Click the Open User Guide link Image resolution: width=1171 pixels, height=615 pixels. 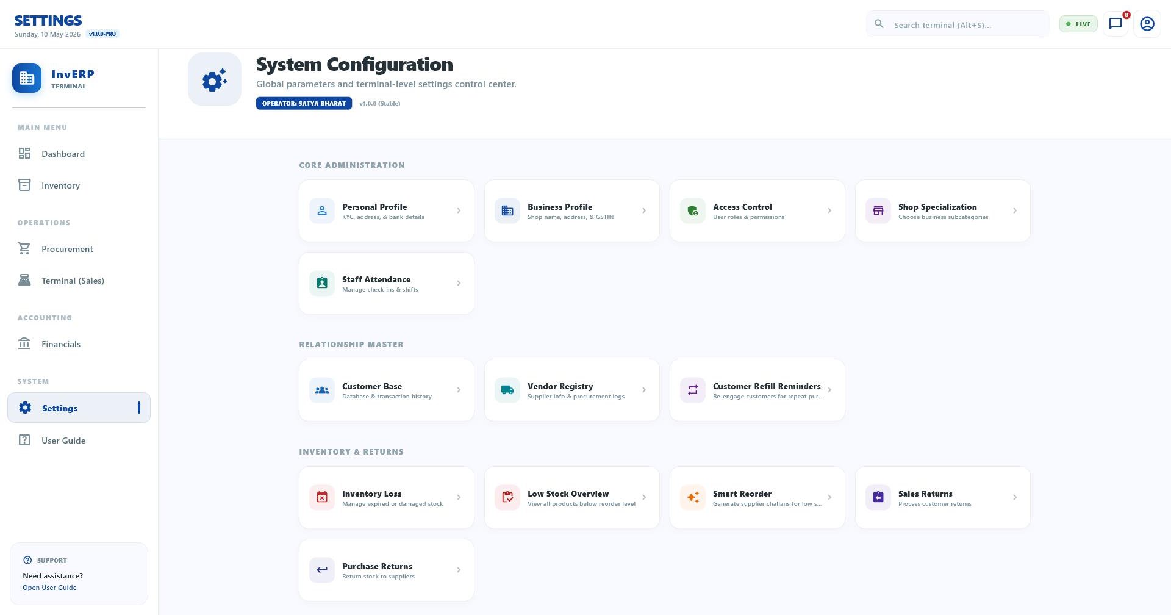pos(49,588)
